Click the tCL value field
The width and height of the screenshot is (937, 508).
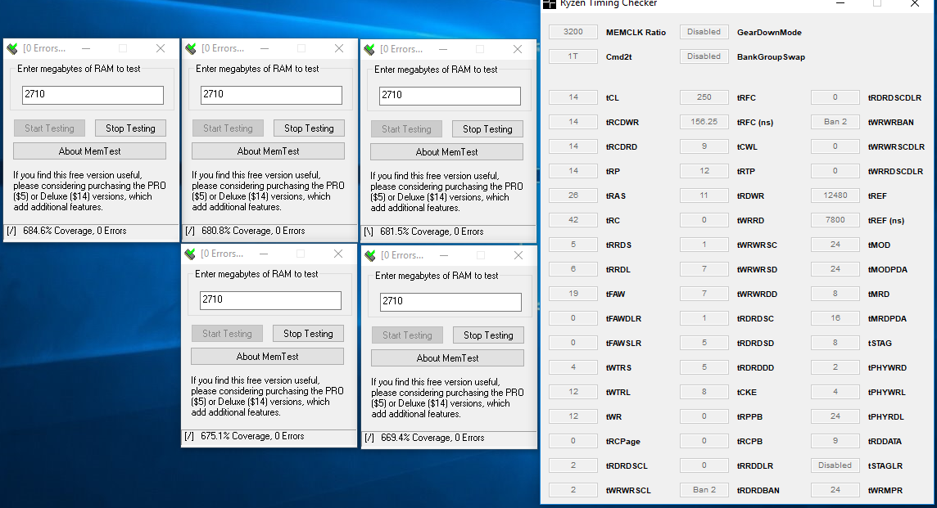[x=573, y=97]
